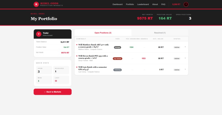Image resolution: width=222 pixels, height=115 pixels.
Task: Click the Back to Markets button
Action: [53, 92]
